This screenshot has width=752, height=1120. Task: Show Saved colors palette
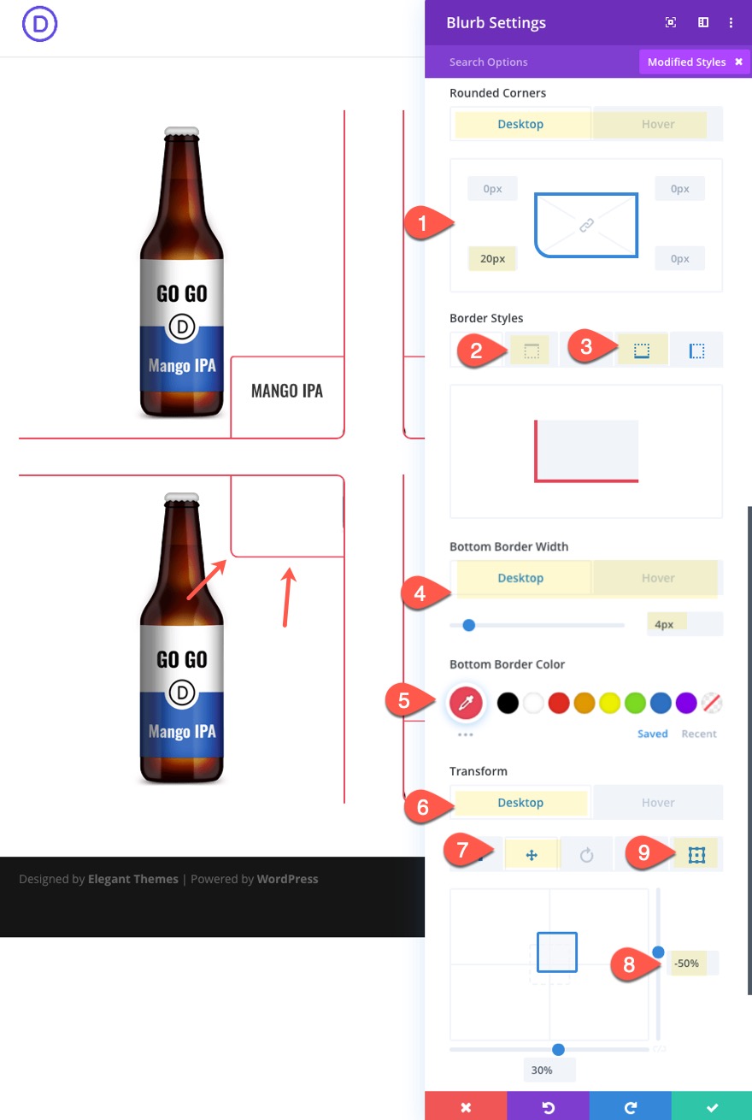point(653,734)
